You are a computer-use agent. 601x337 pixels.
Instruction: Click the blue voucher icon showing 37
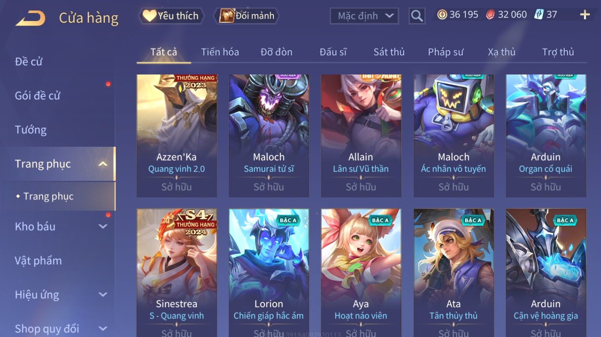coord(539,15)
